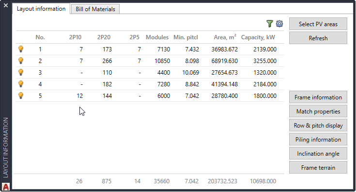The height and width of the screenshot is (192, 356).
Task: Toggle lightbulb for PV area 3
Action: (21, 72)
